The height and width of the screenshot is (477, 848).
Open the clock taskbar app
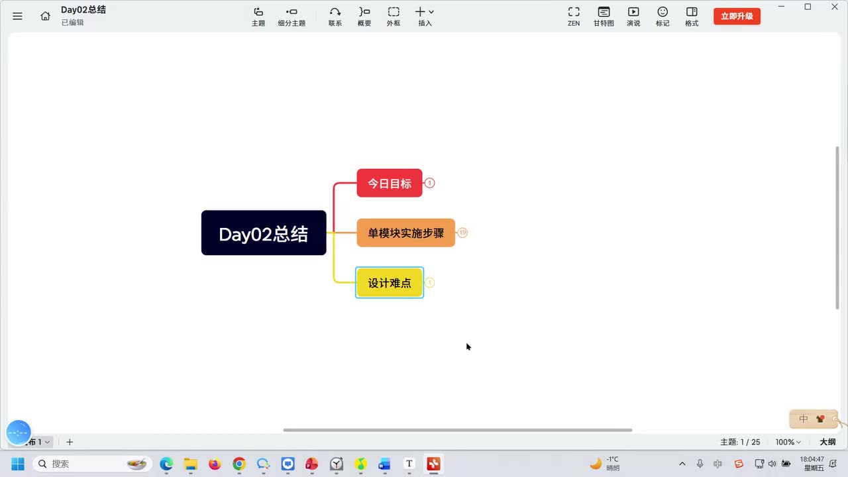tap(337, 464)
